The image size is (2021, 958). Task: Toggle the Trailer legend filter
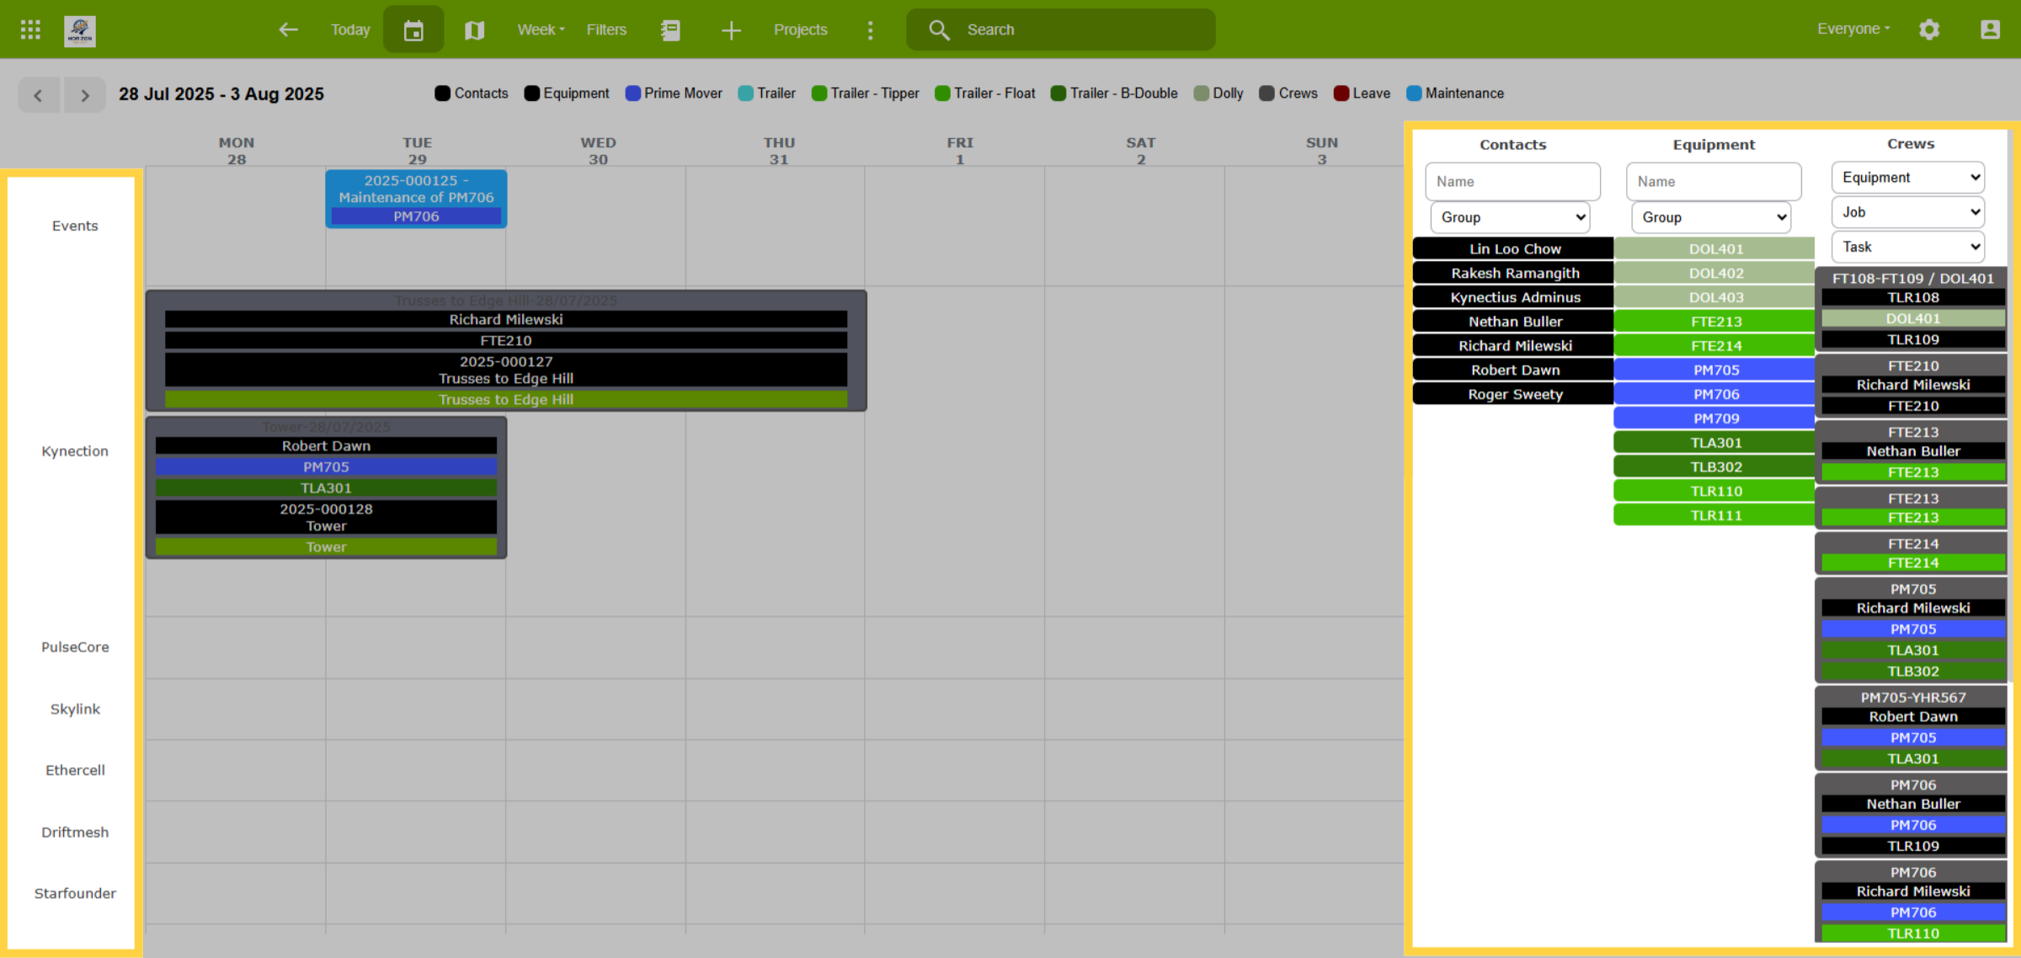pyautogui.click(x=766, y=93)
